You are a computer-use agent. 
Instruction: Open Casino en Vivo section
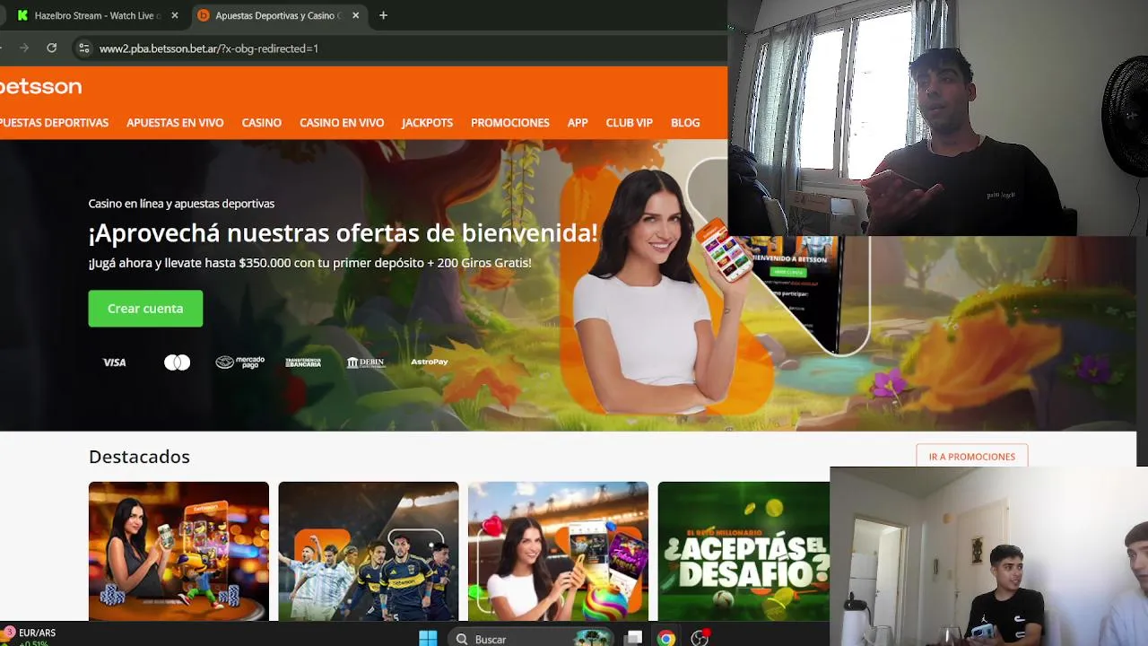342,123
